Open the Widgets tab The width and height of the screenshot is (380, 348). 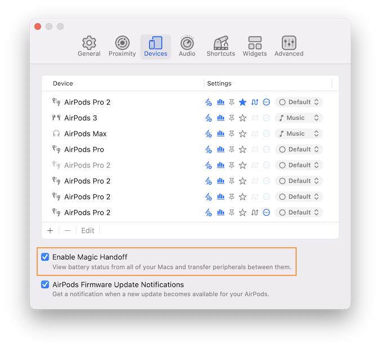click(x=254, y=47)
